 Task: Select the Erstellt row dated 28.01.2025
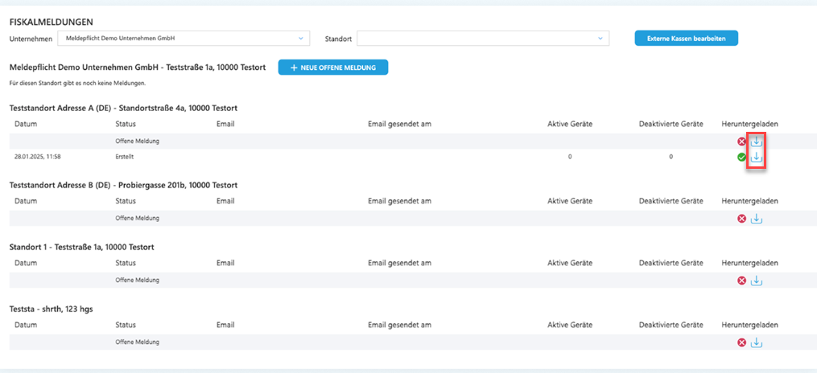(x=409, y=157)
